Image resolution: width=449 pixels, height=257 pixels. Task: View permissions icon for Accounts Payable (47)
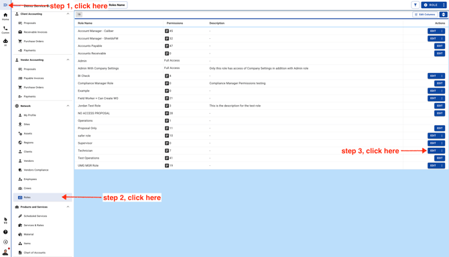167,46
